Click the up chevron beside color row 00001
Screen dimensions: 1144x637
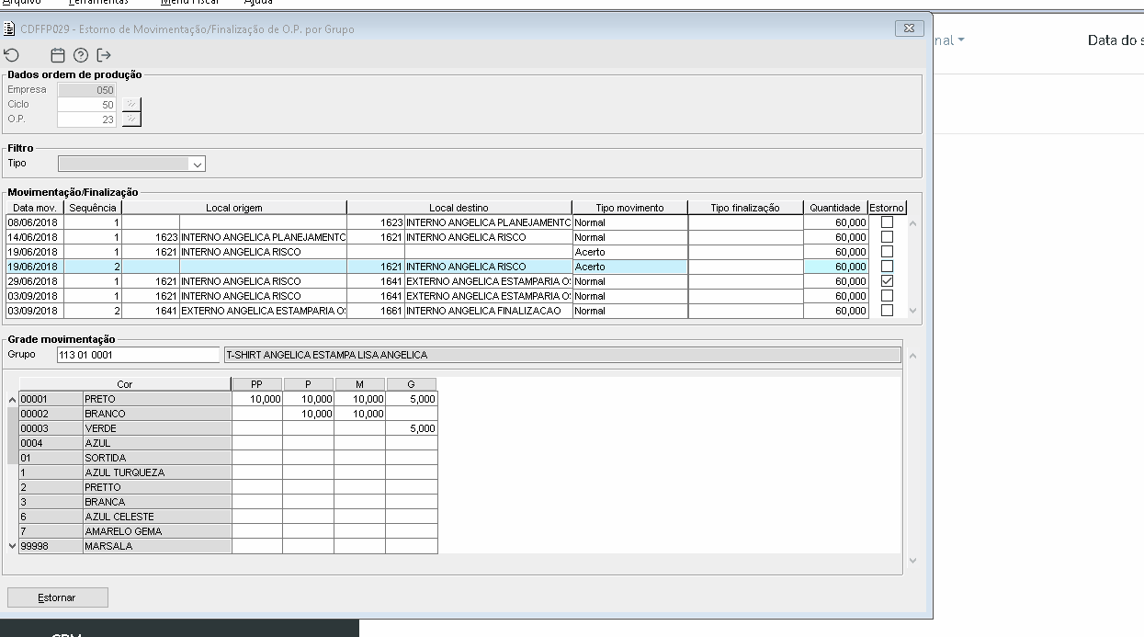tap(12, 399)
